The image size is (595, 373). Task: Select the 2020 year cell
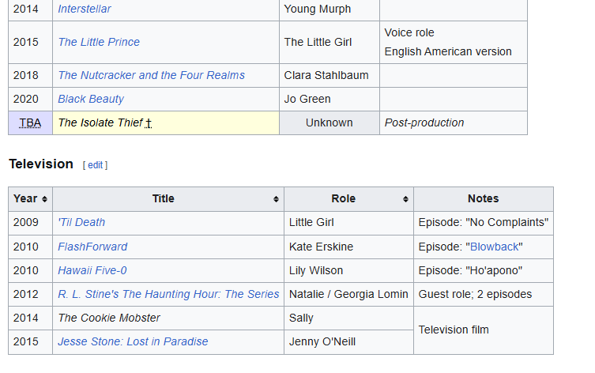30,99
